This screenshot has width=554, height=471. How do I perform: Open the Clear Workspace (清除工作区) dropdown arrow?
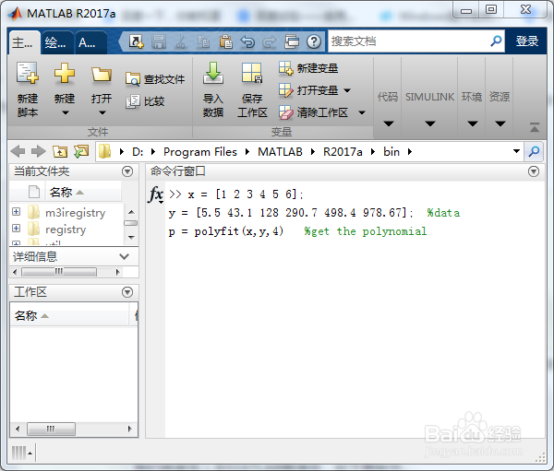[x=362, y=112]
